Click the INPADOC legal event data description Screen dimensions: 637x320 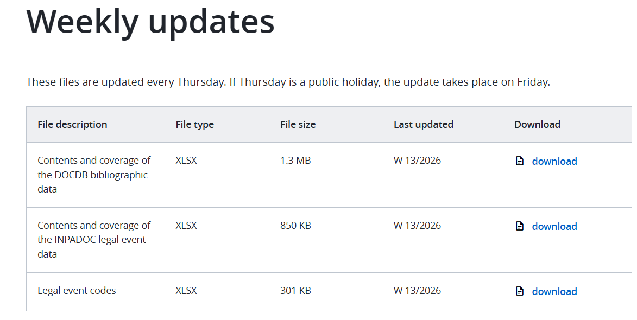pyautogui.click(x=94, y=240)
